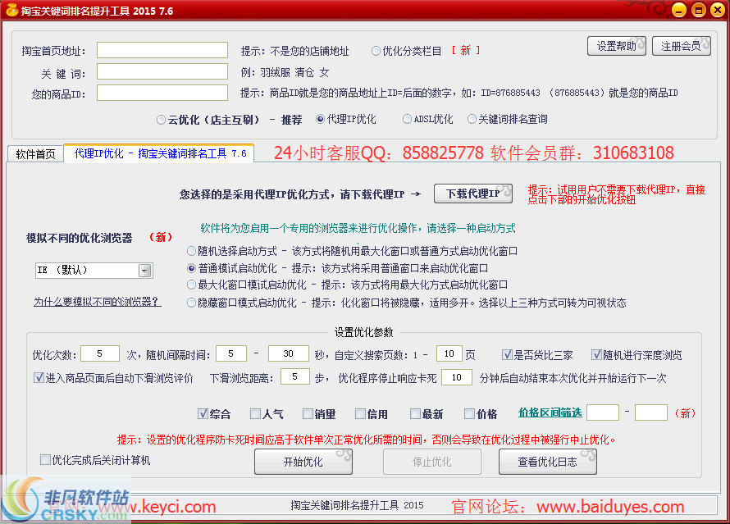Select 最大化窗口模式启动优化 option

click(x=191, y=285)
